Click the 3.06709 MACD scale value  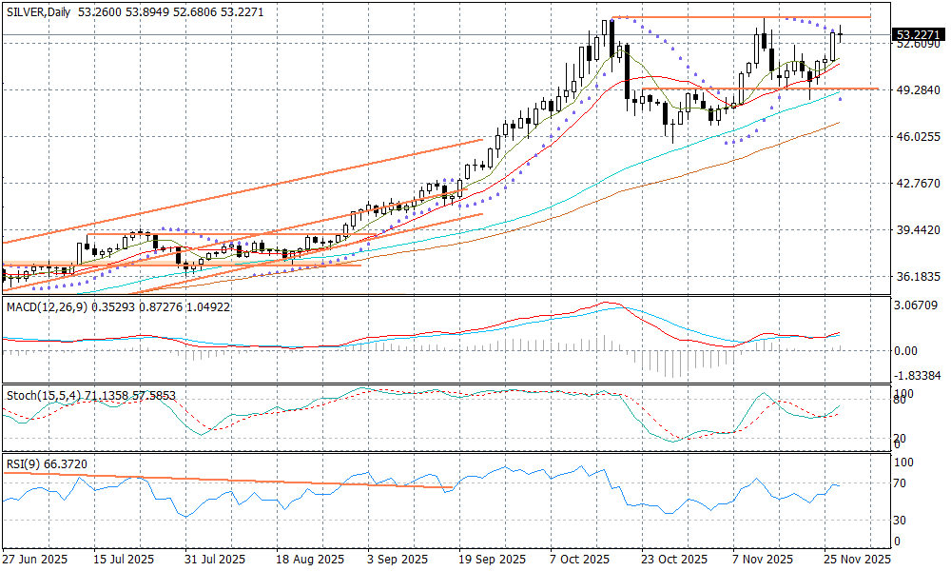pos(918,305)
